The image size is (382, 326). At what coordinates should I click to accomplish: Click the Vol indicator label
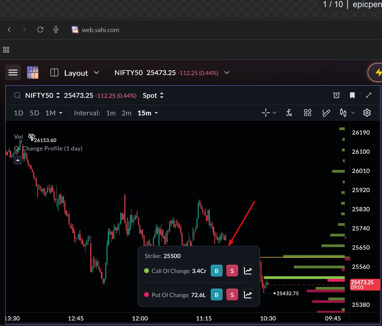click(18, 137)
